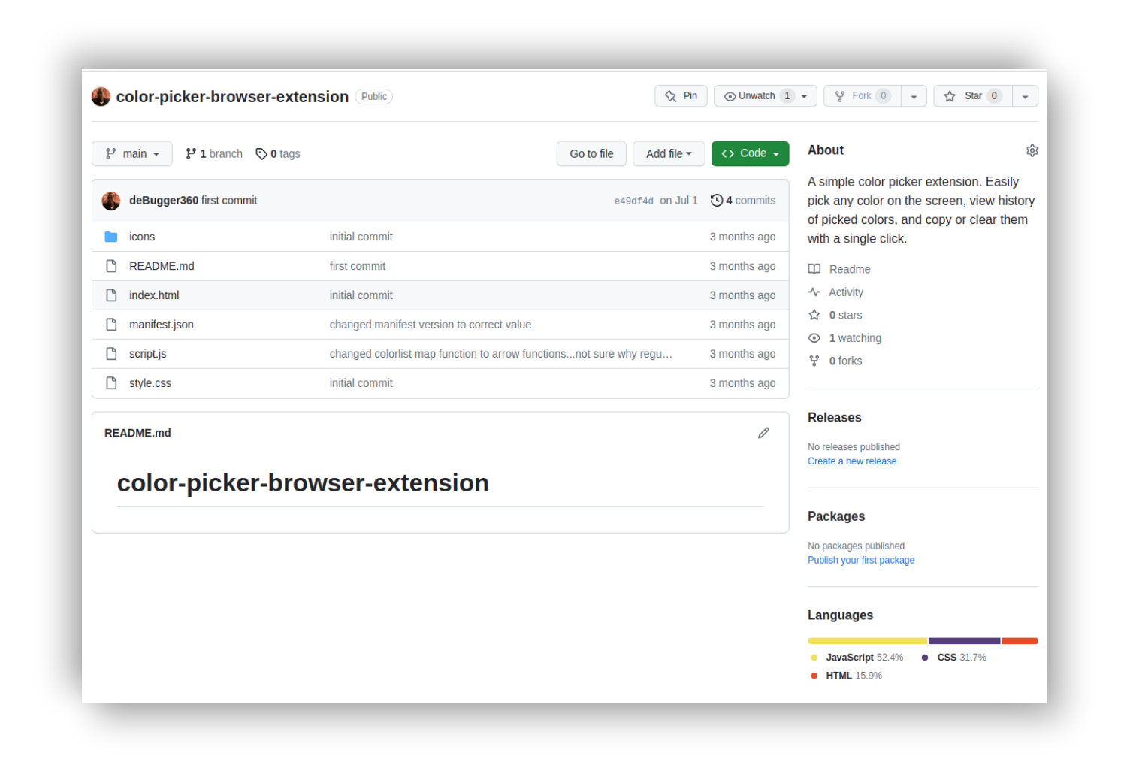Open the icons folder

pos(142,237)
